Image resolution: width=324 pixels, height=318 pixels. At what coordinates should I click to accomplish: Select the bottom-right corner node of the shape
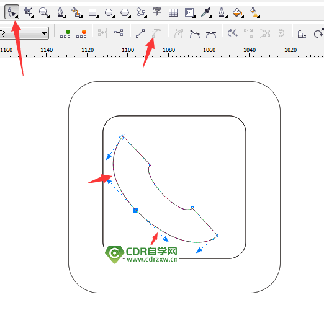pyautogui.click(x=217, y=236)
